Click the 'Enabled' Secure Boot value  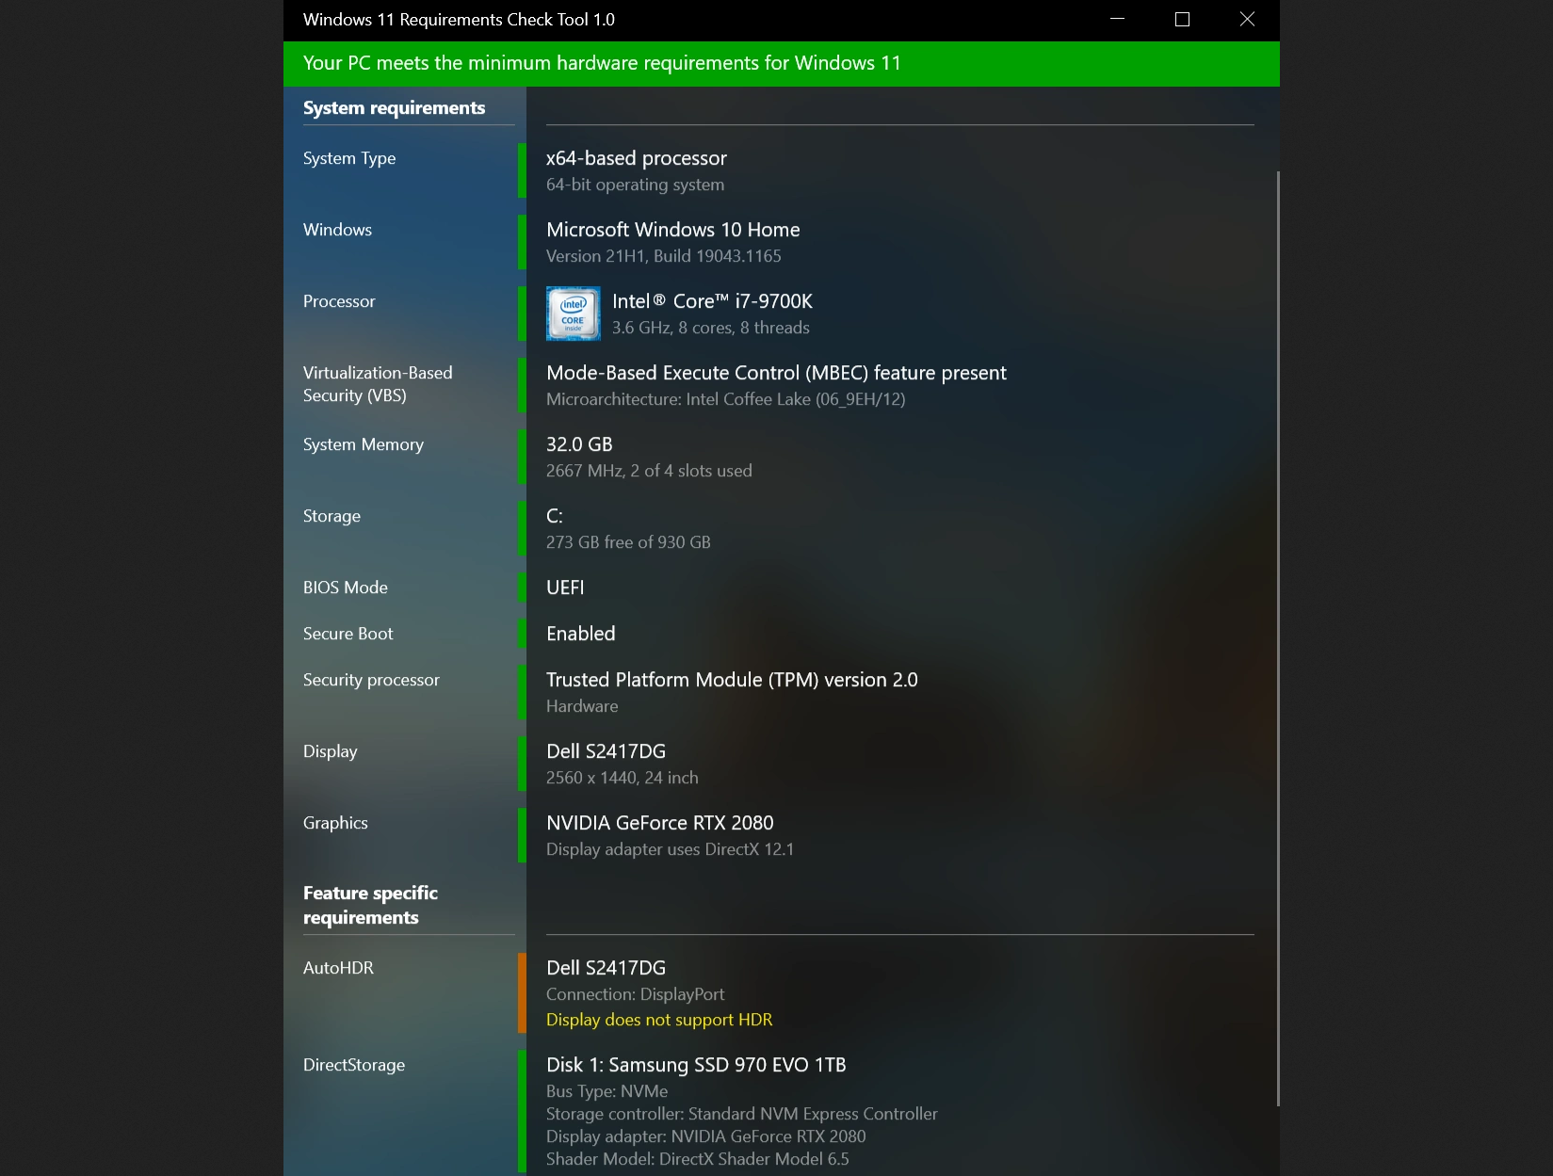click(581, 634)
